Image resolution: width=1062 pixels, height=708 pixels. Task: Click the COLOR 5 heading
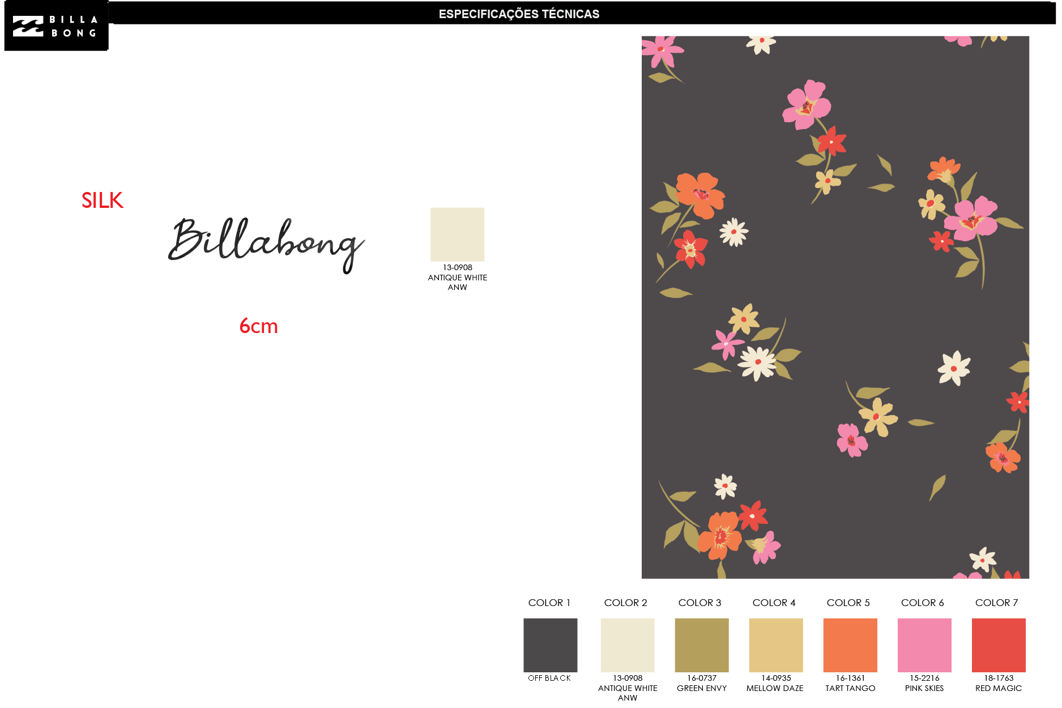[848, 603]
